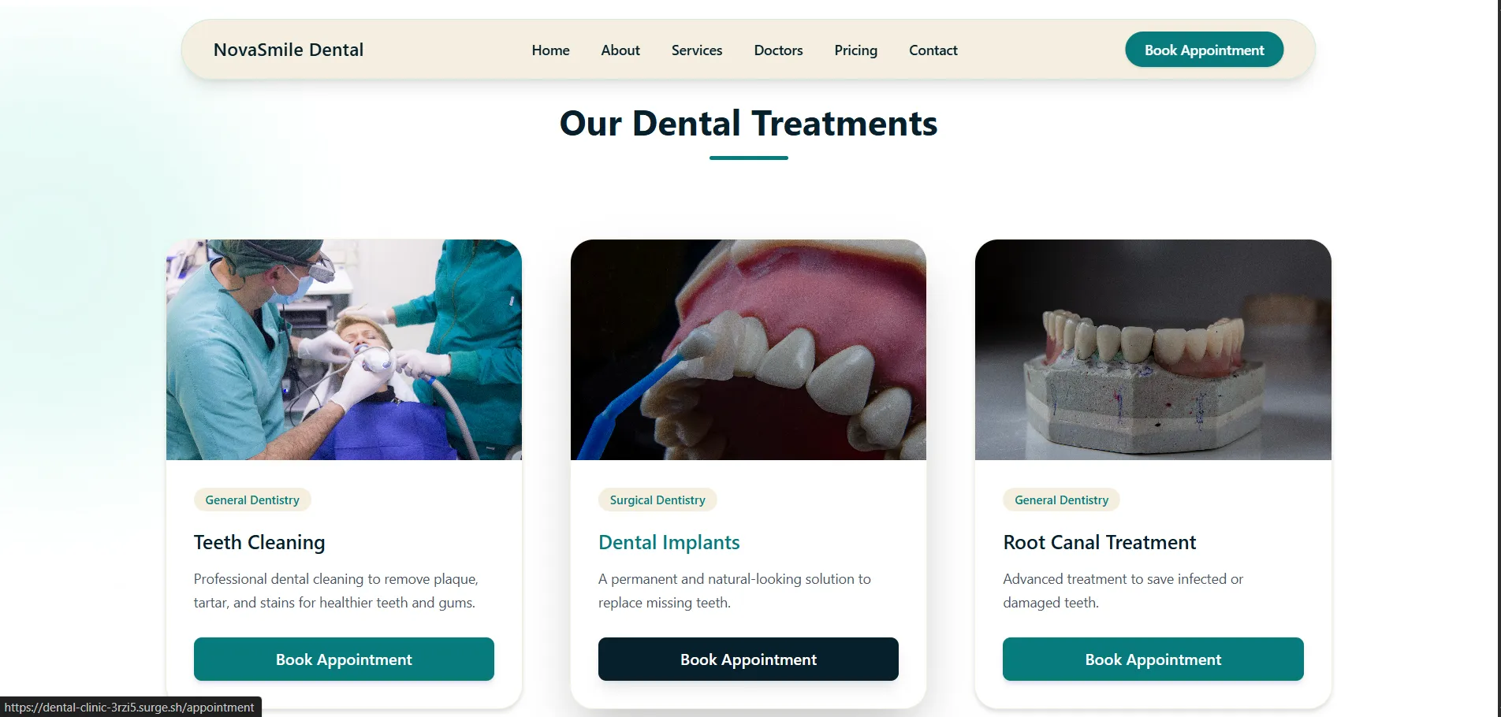The image size is (1501, 717).
Task: Book an appointment for Teeth Cleaning
Action: pyautogui.click(x=344, y=659)
